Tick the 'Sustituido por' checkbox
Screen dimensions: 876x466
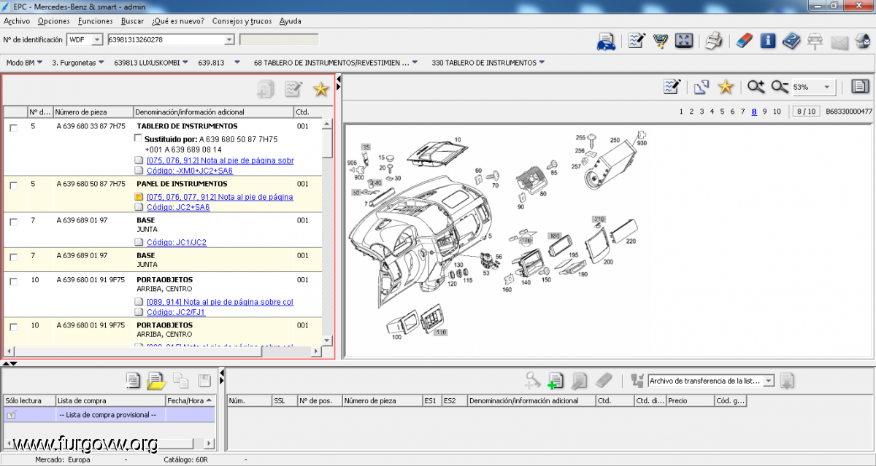click(x=139, y=139)
